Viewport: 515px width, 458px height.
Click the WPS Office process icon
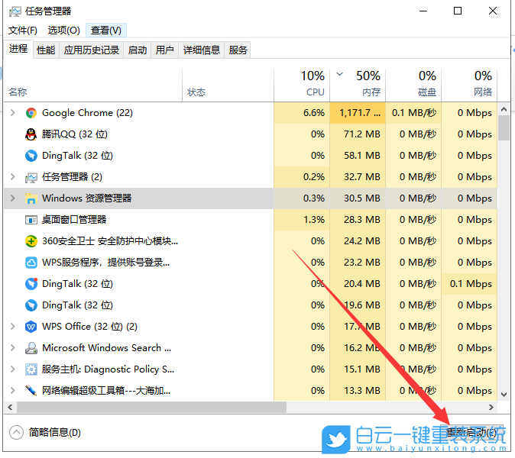click(x=31, y=327)
